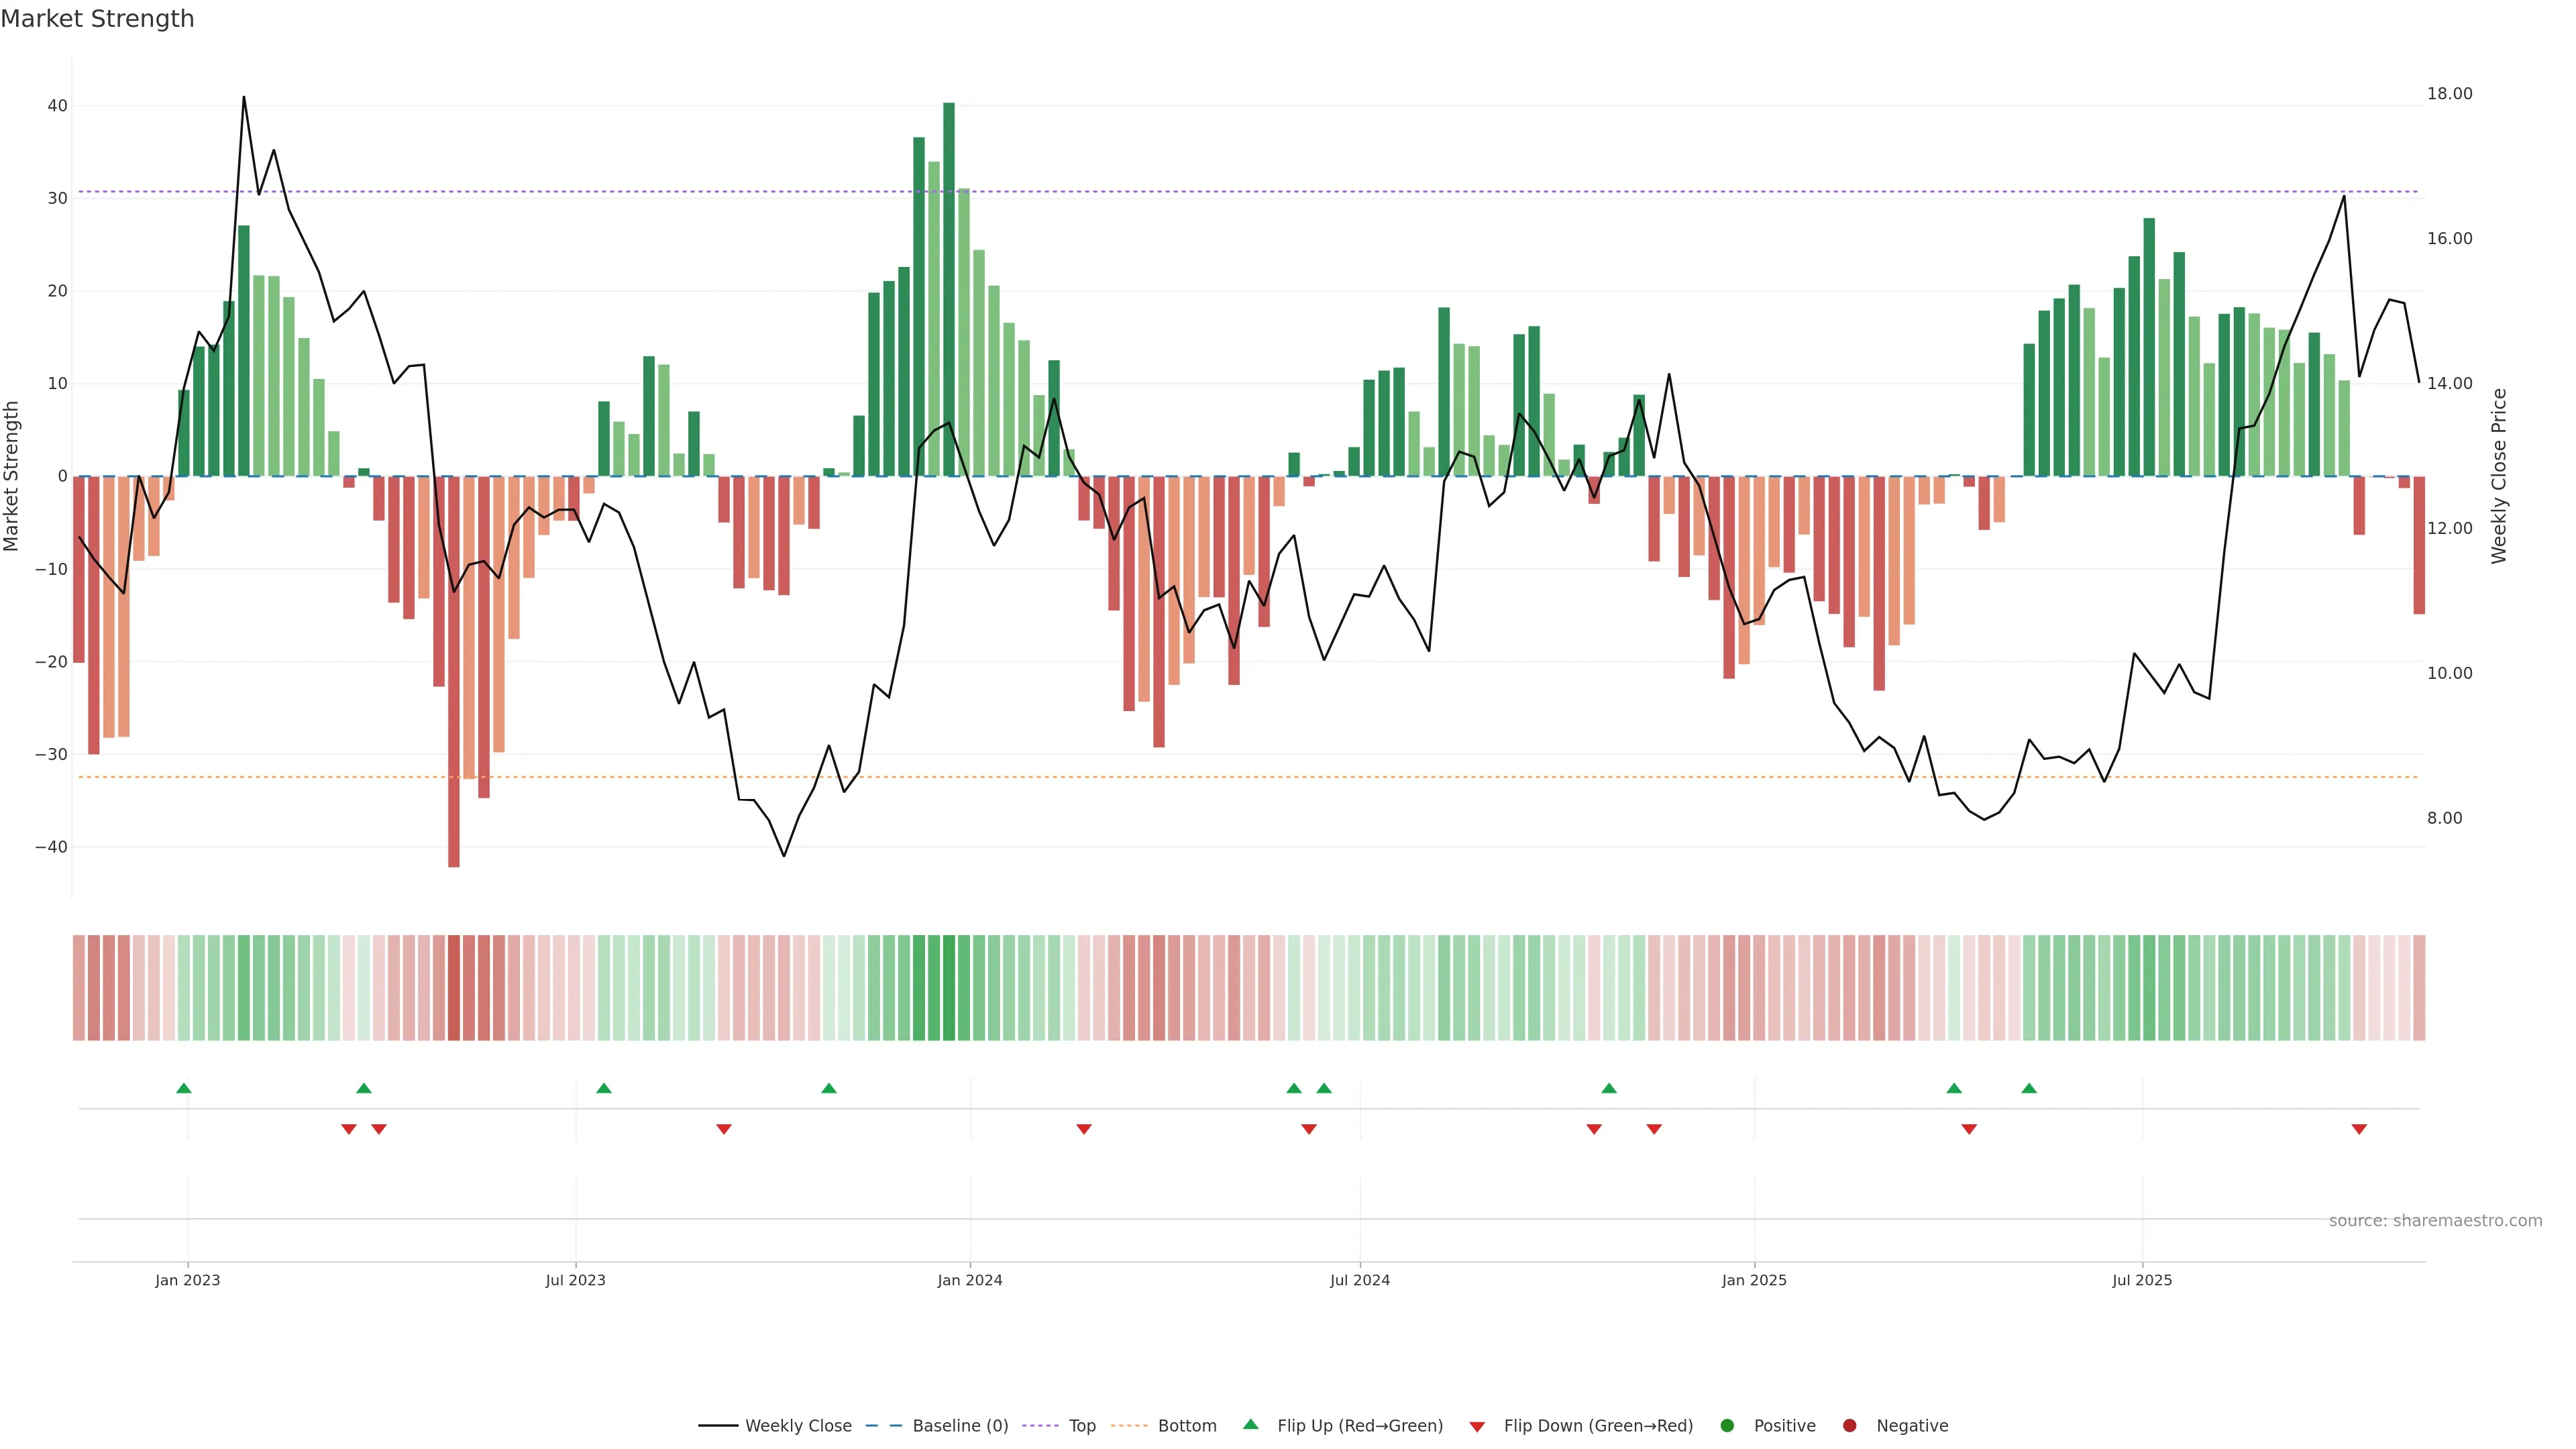Click the first green flip-up triangle marker

coord(183,1088)
